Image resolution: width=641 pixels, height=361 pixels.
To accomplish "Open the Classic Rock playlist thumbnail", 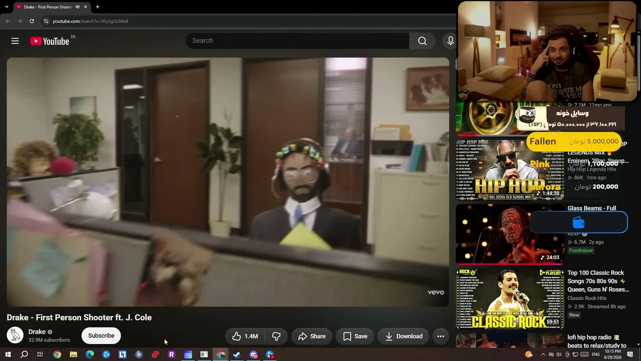I will (x=510, y=298).
